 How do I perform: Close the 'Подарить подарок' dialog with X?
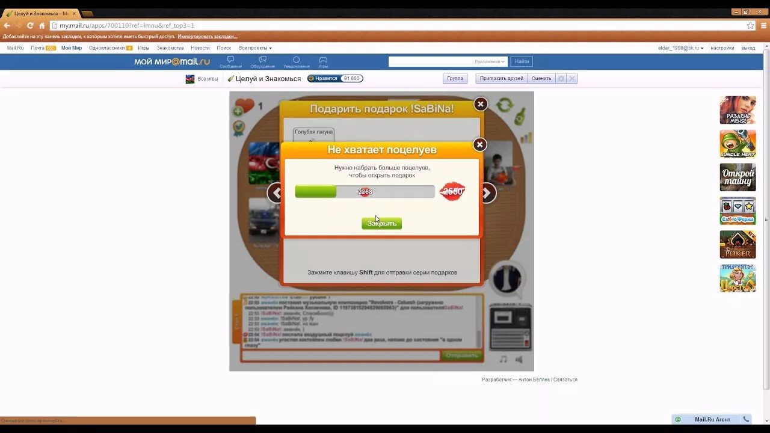[480, 104]
